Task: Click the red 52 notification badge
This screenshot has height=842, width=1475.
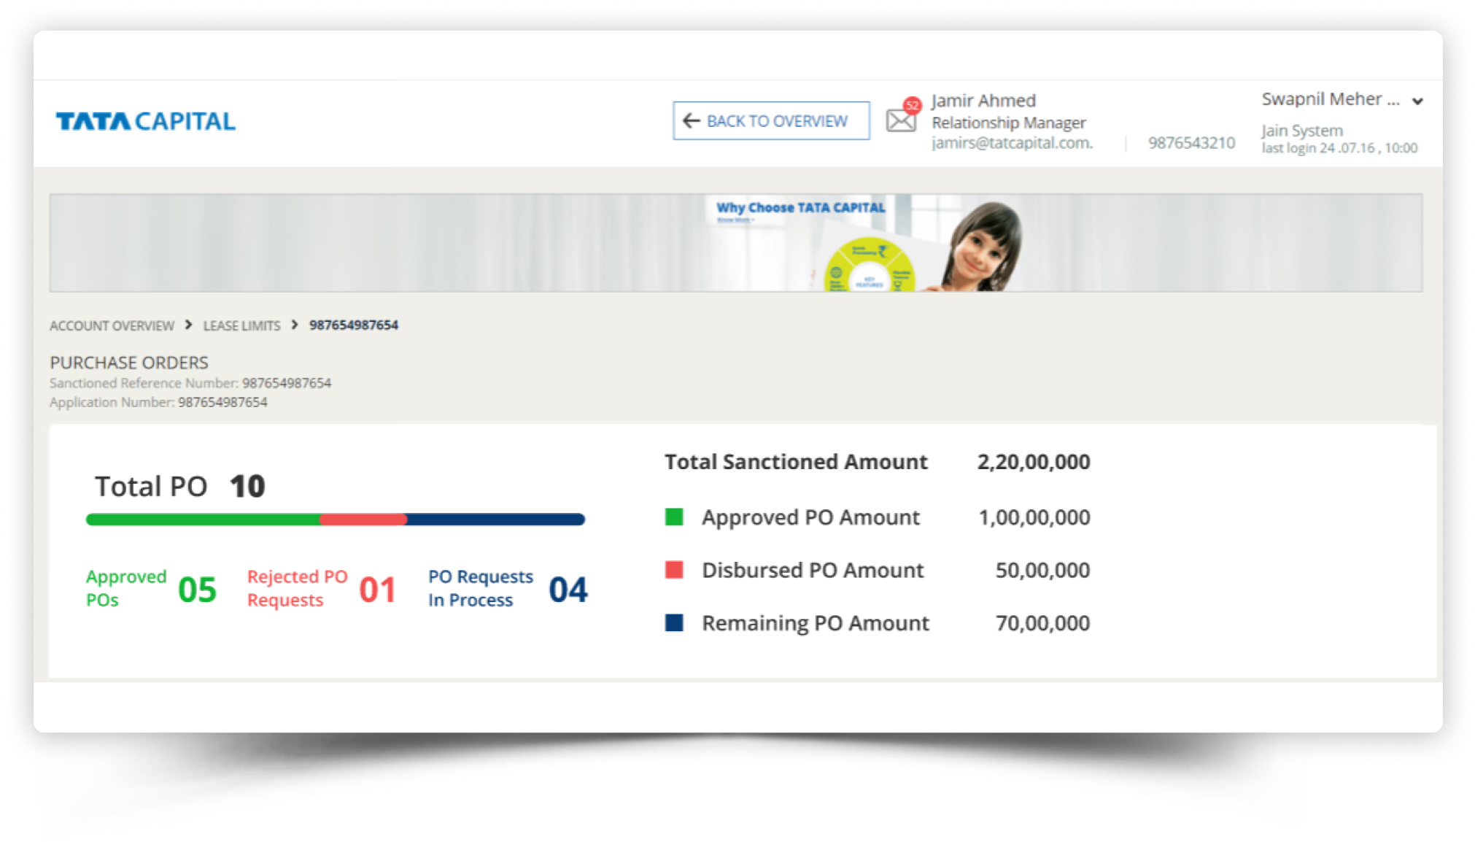Action: [912, 105]
